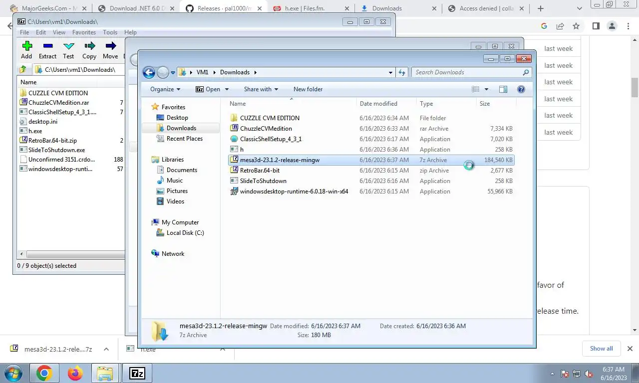Open the Windows Start menu

[13, 373]
